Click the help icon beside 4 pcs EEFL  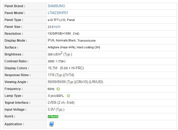coord(68,96)
